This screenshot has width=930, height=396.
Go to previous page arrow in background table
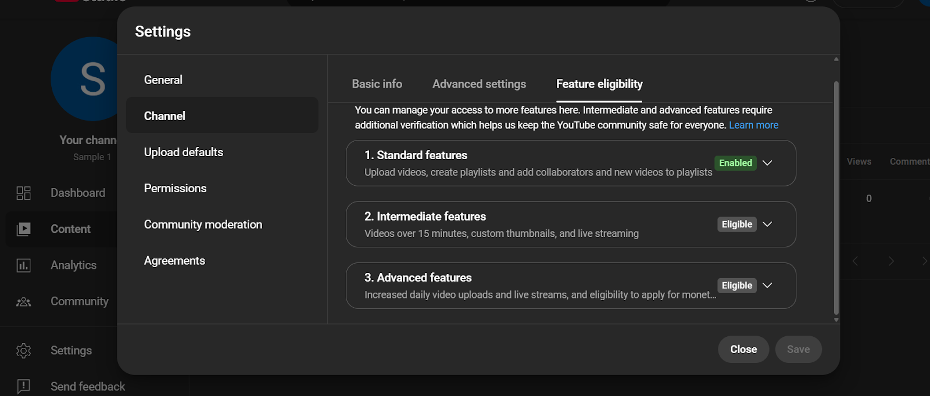pos(855,261)
